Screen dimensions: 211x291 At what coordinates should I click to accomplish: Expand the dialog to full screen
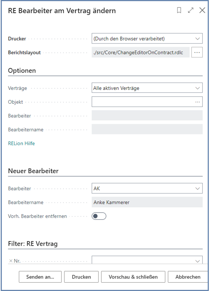tap(191, 10)
